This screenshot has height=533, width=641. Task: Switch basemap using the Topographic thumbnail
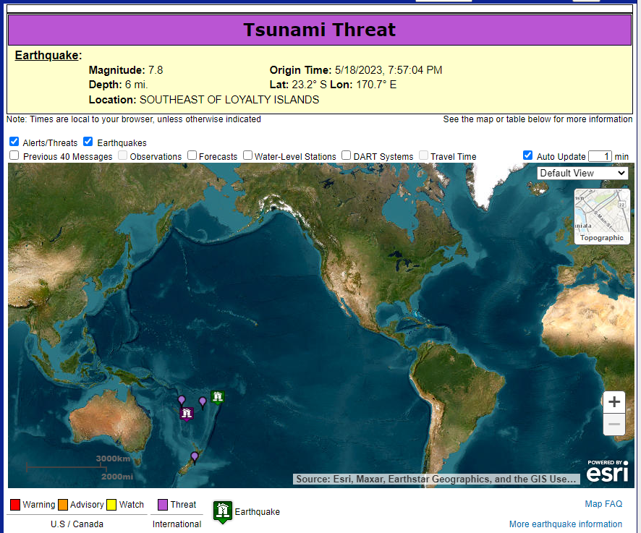(x=602, y=217)
